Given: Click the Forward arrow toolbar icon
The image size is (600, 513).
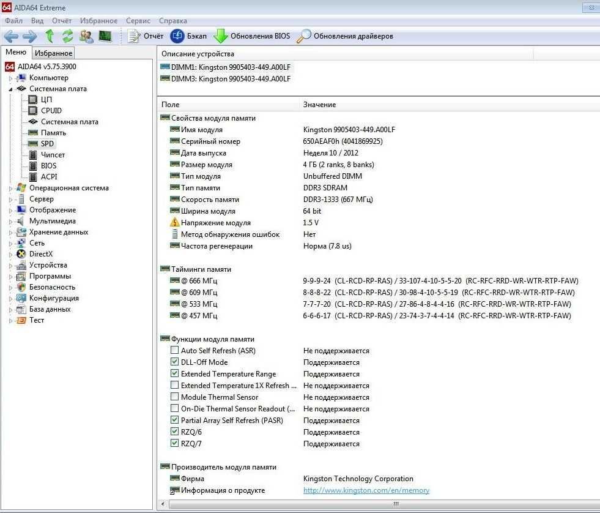Looking at the screenshot, I should (x=30, y=36).
